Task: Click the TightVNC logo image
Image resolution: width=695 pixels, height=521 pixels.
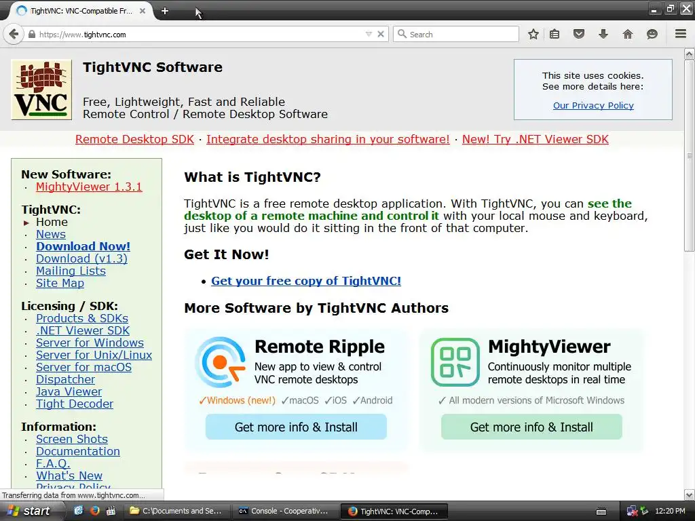Action: pyautogui.click(x=41, y=90)
